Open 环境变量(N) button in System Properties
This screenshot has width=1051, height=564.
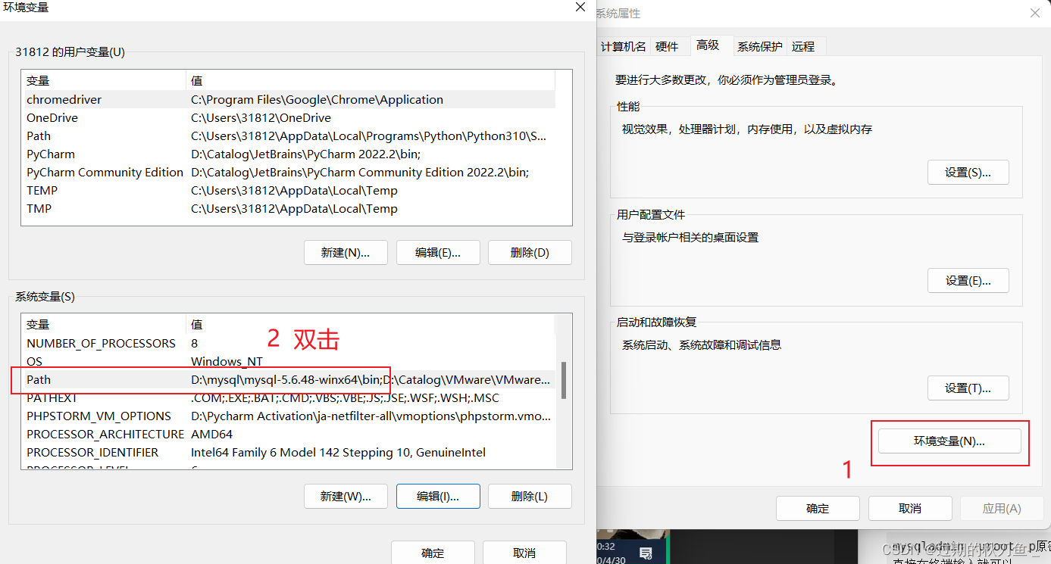tap(949, 441)
